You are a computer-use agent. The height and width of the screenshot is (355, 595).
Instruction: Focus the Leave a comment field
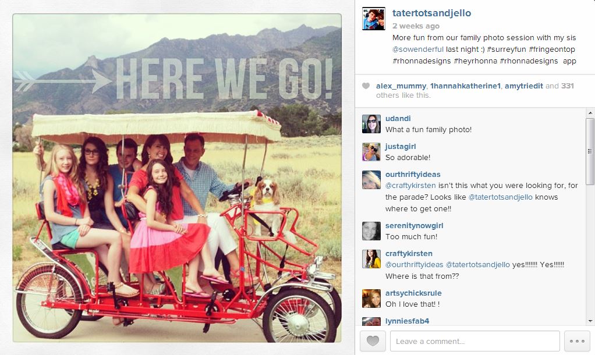(x=474, y=341)
